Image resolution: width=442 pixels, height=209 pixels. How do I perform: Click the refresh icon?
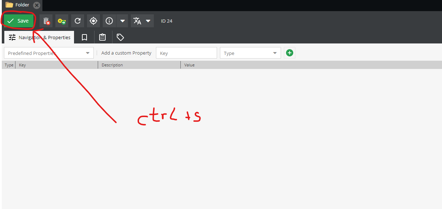click(77, 21)
